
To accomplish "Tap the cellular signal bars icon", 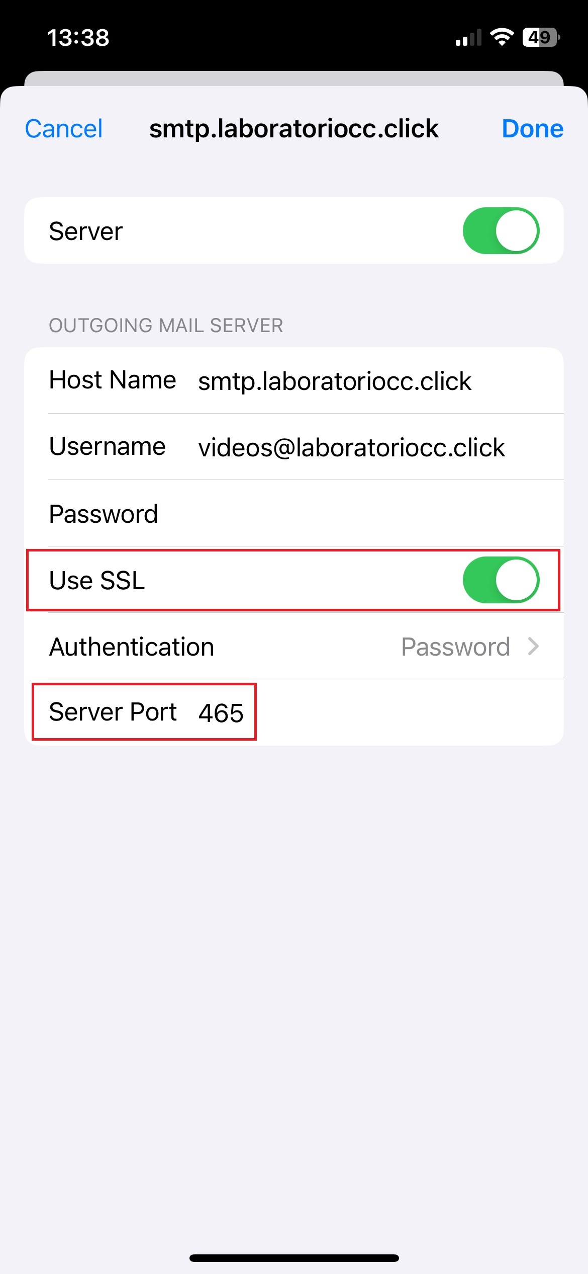I will (468, 38).
